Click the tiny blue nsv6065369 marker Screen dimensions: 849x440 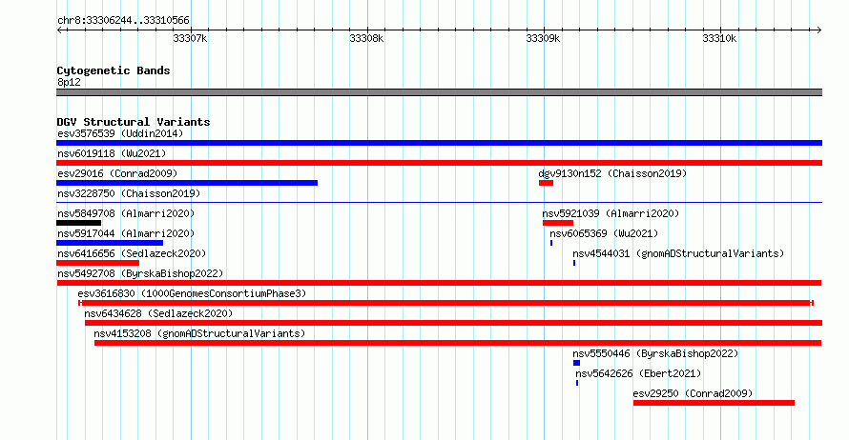click(x=551, y=243)
